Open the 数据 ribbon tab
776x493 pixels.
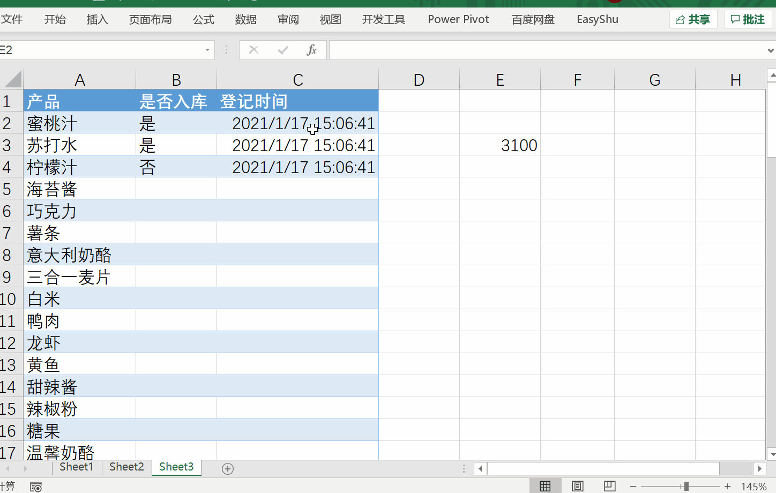point(246,20)
